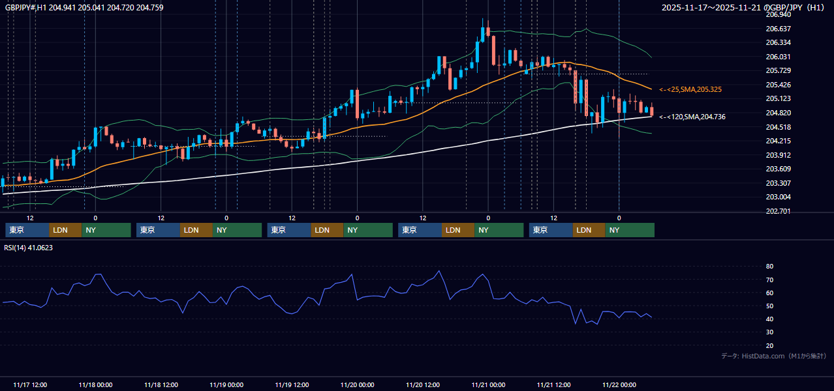Select the 11/20 12:00 time axis label

click(x=424, y=384)
